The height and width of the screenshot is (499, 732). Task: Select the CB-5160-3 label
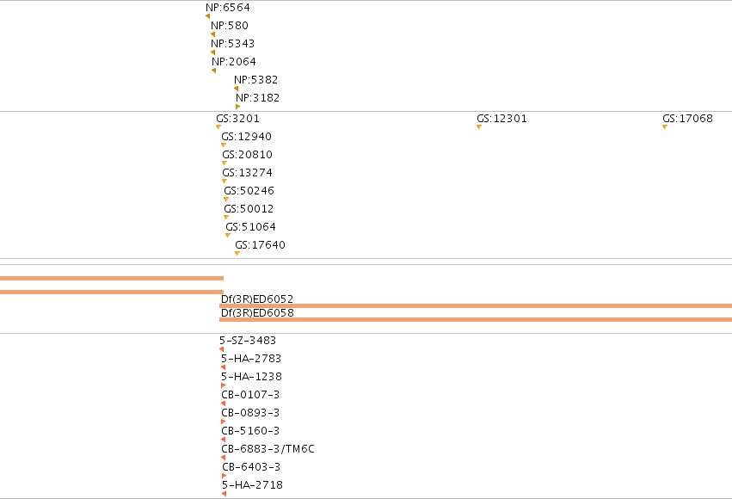click(x=250, y=431)
